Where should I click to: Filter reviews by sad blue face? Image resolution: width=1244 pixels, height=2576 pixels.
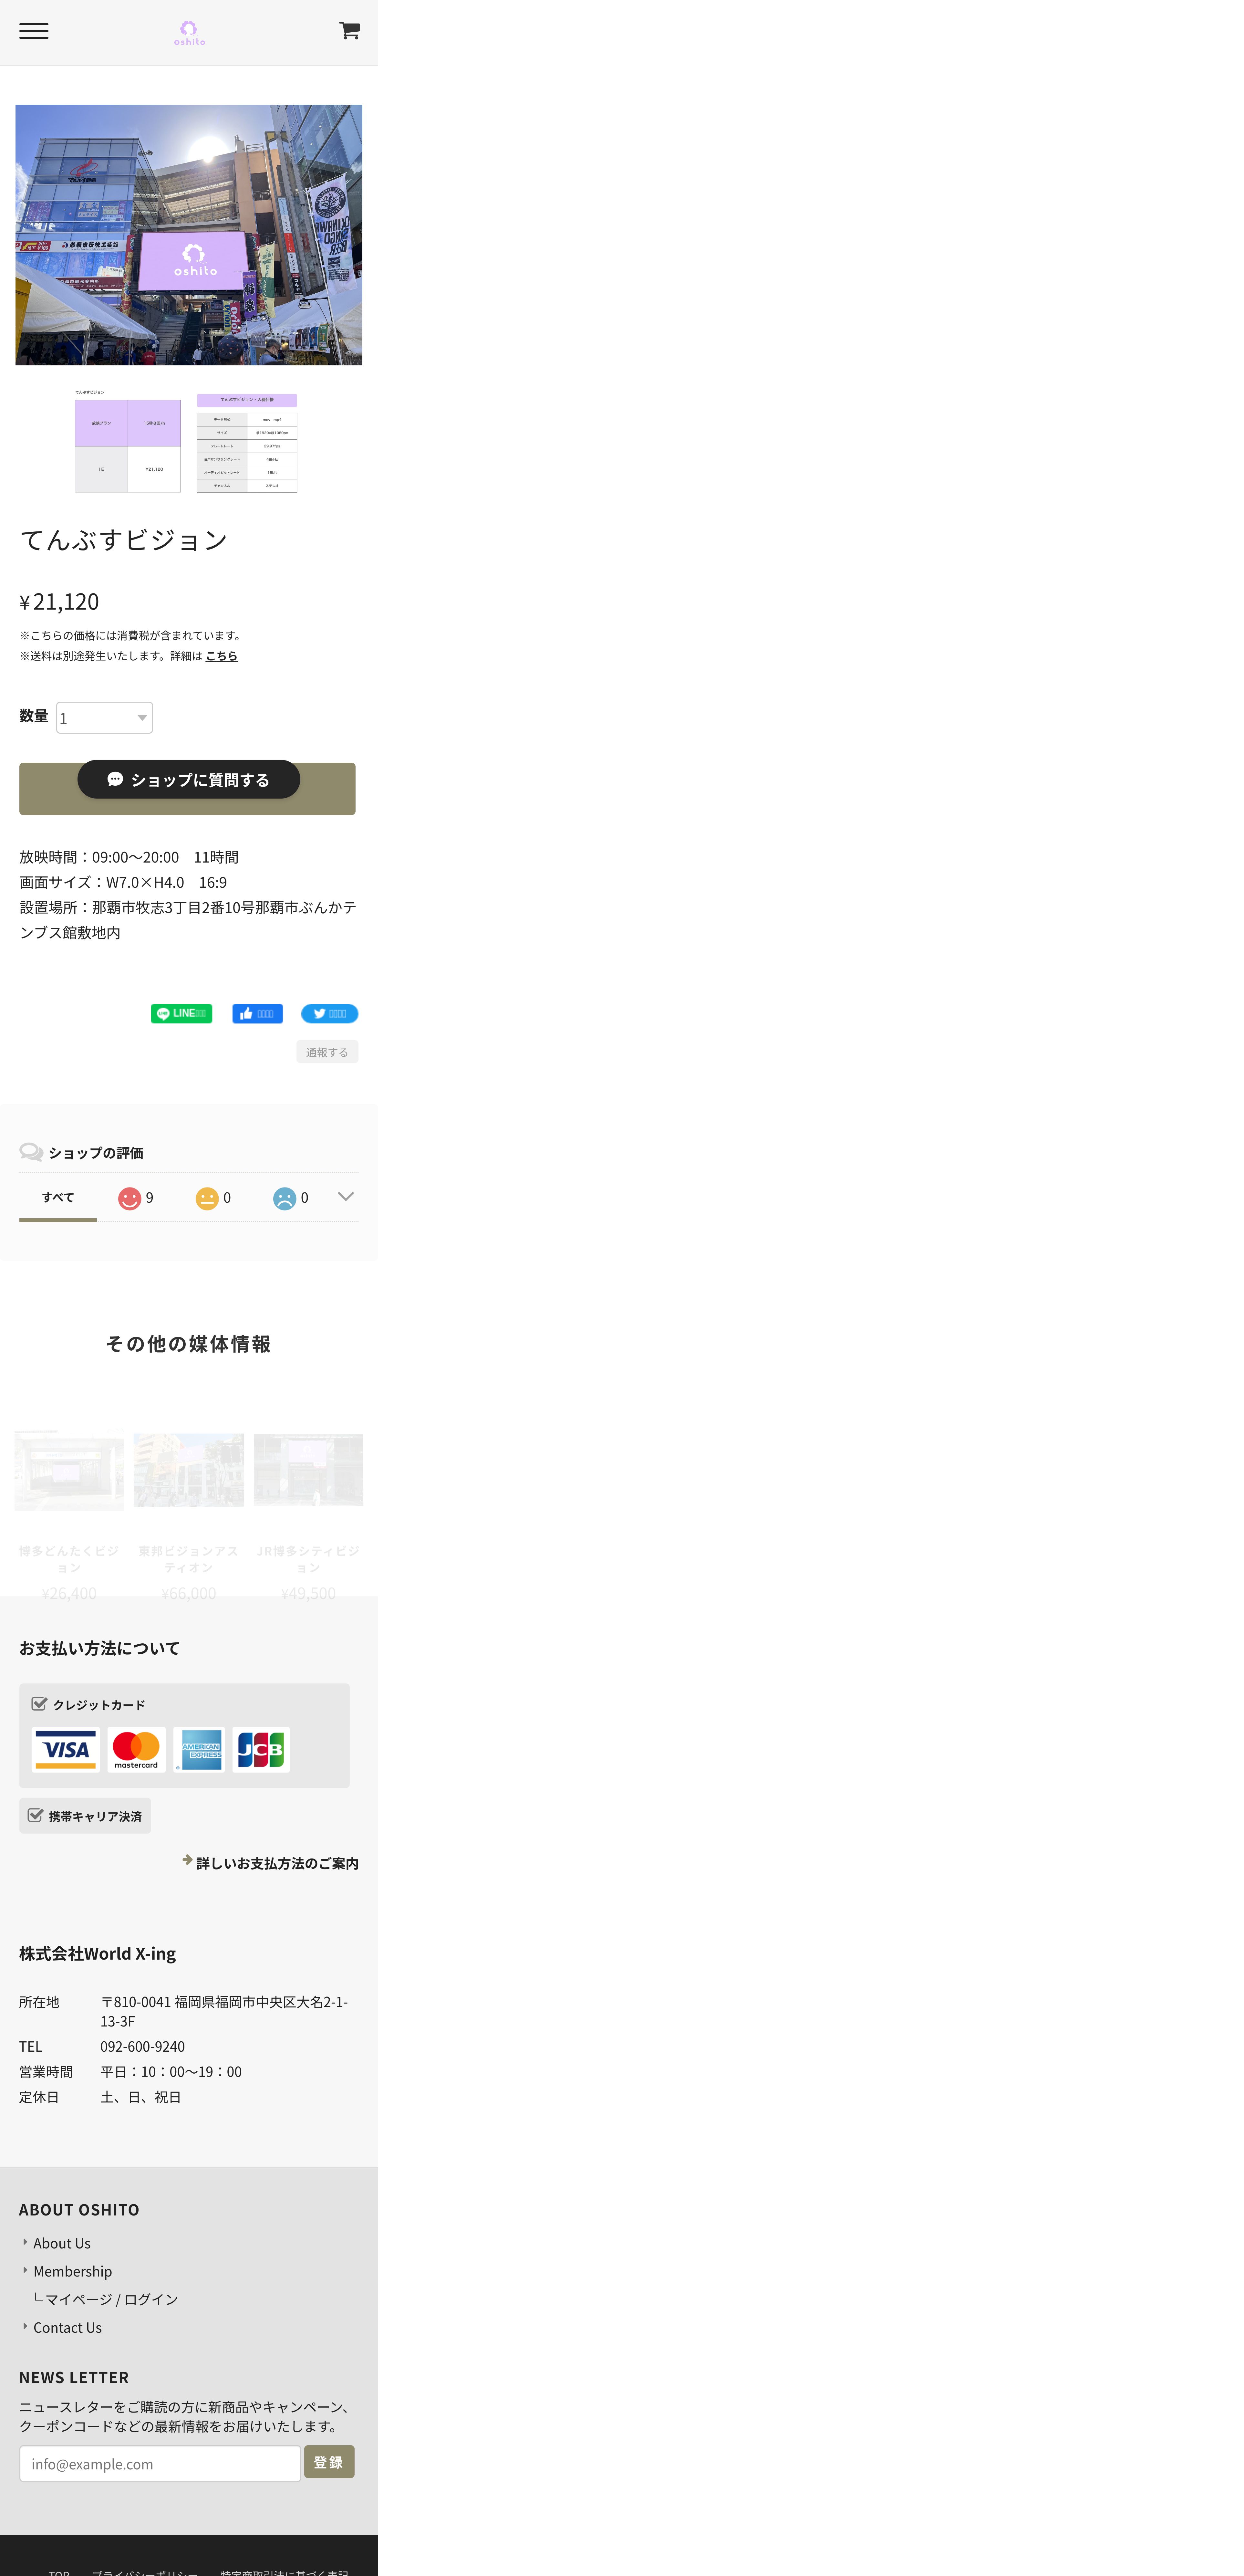tap(290, 1197)
